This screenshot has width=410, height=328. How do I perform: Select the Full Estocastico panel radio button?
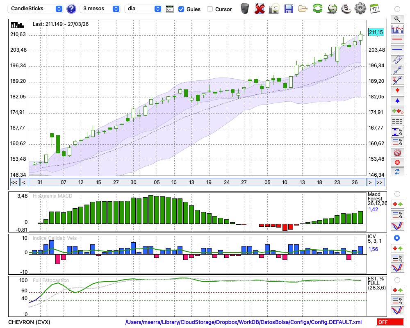397,280
